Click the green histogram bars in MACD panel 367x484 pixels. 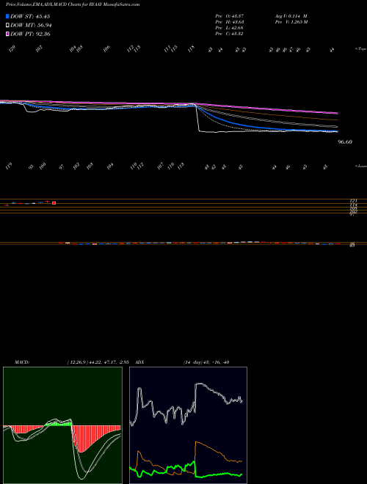pos(59,424)
